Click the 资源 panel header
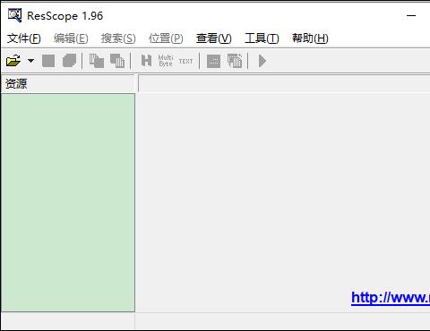This screenshot has width=430, height=331. [x=68, y=83]
